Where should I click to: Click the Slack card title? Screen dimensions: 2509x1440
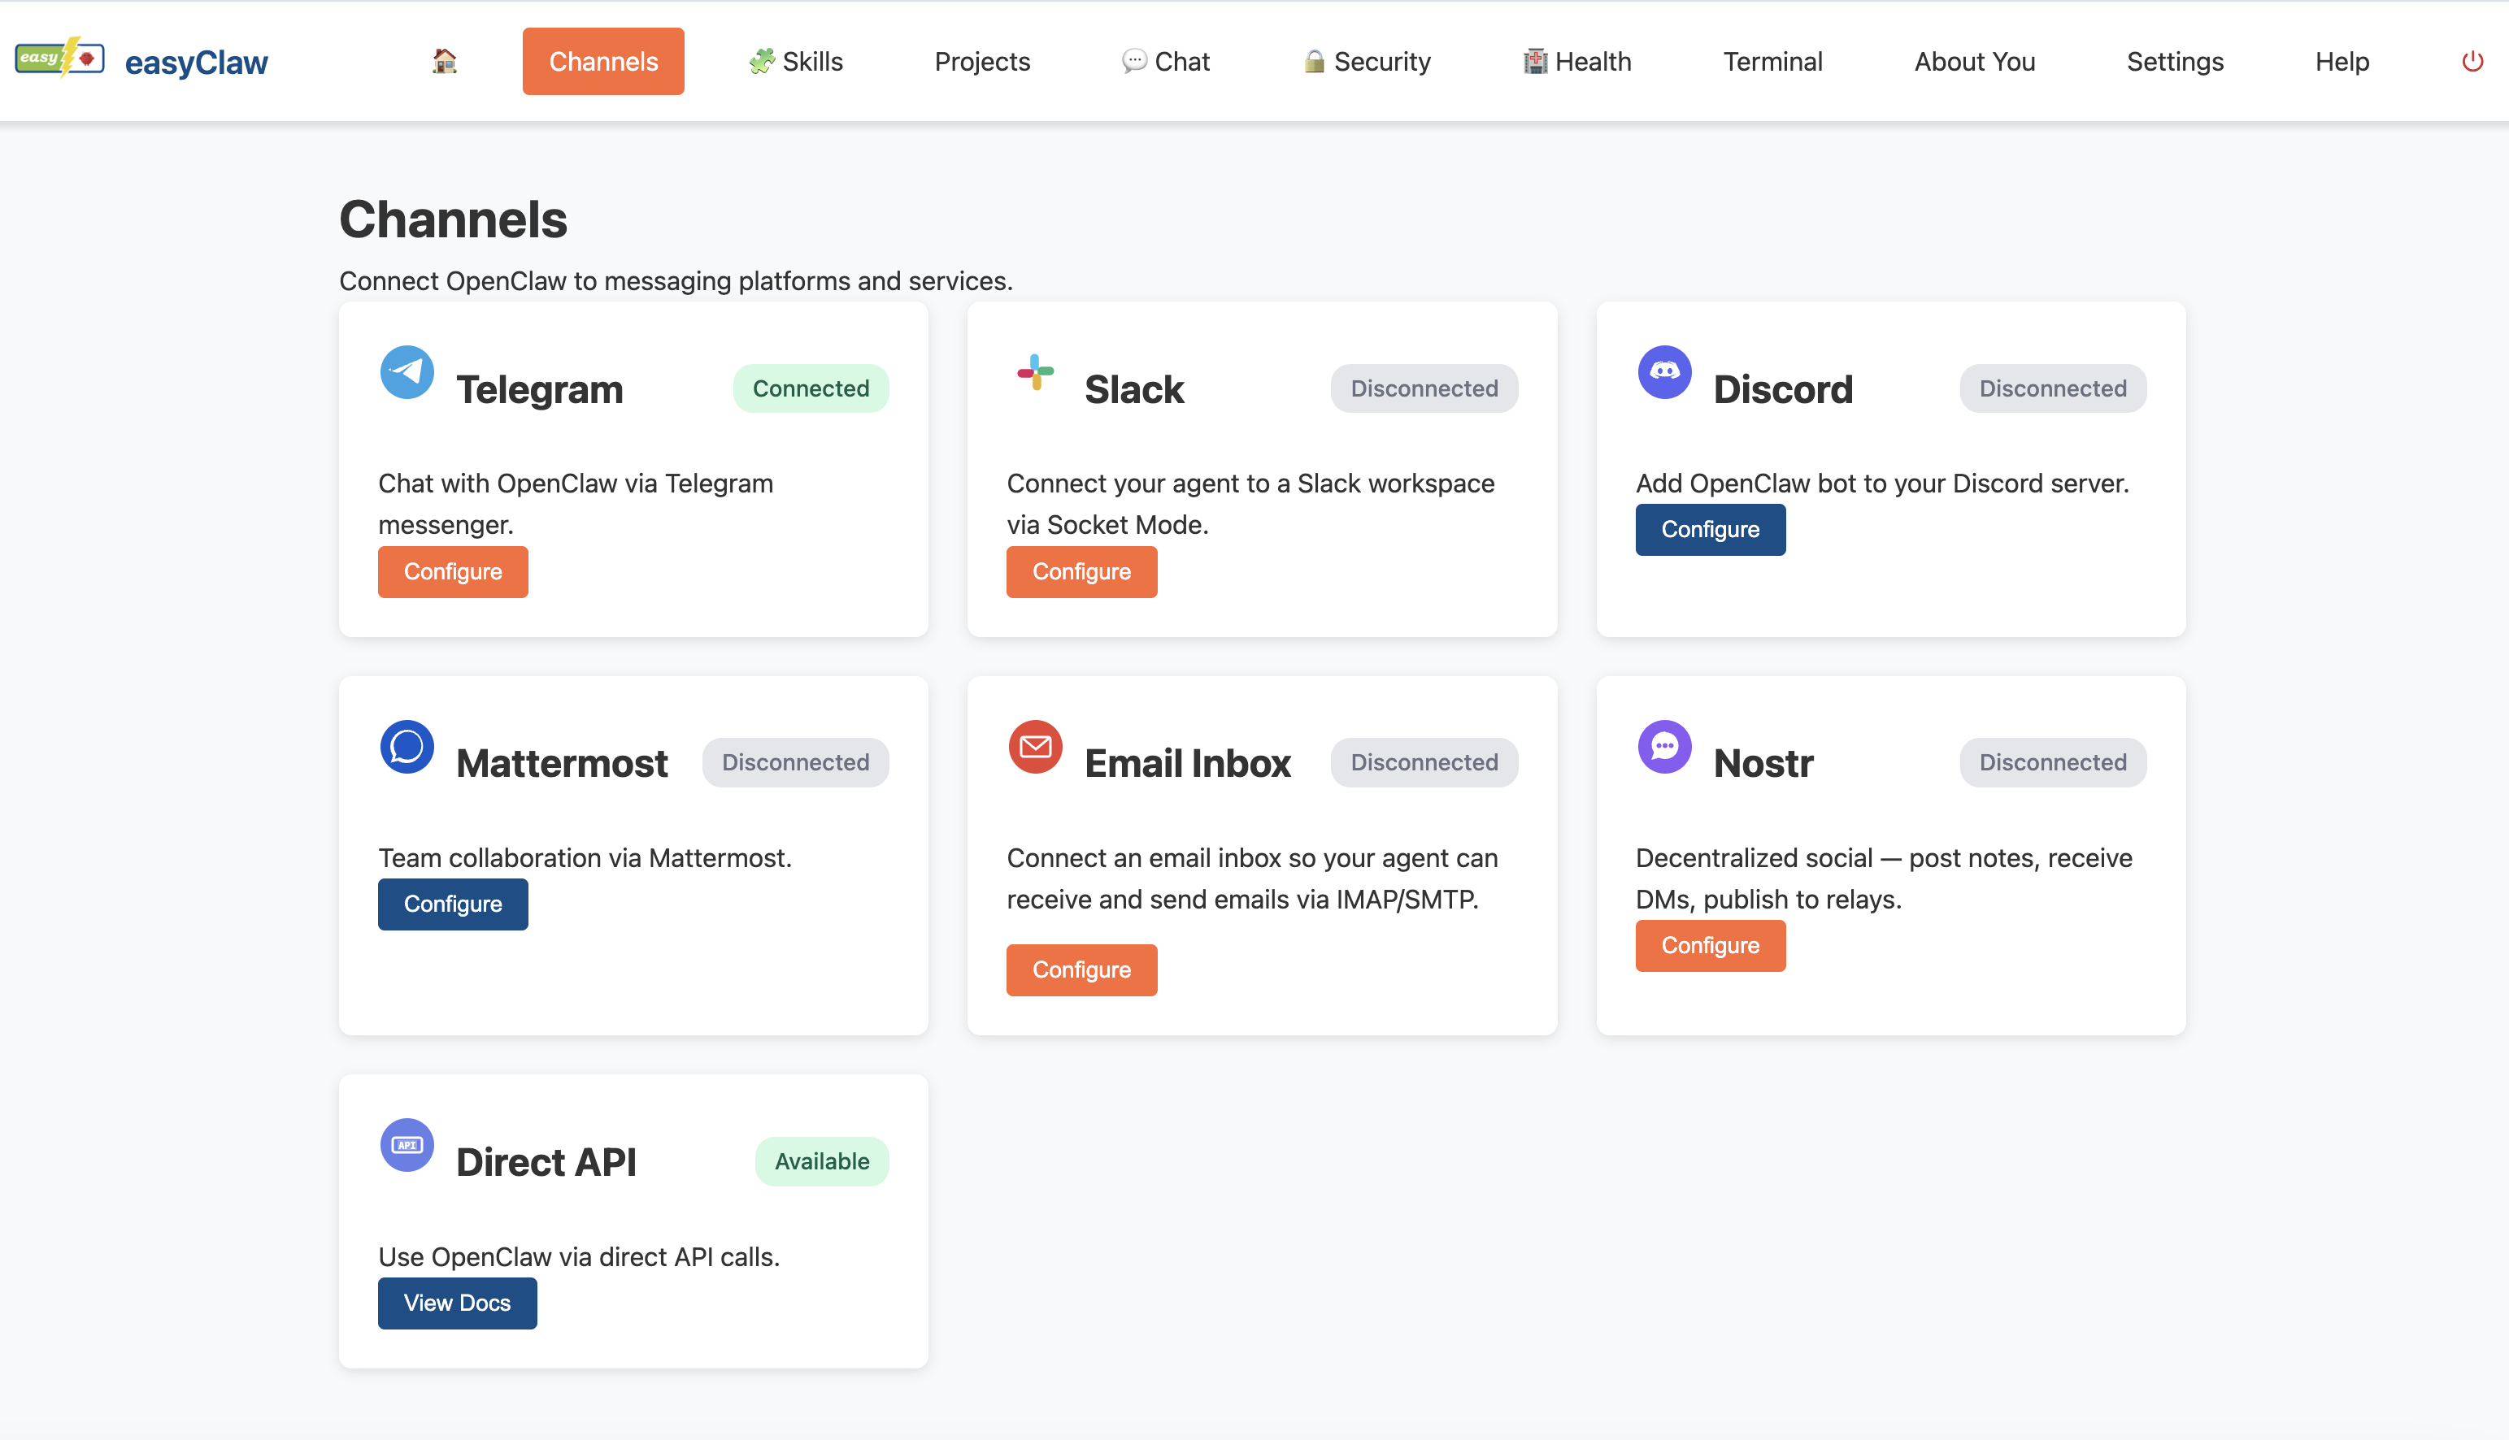[1134, 390]
